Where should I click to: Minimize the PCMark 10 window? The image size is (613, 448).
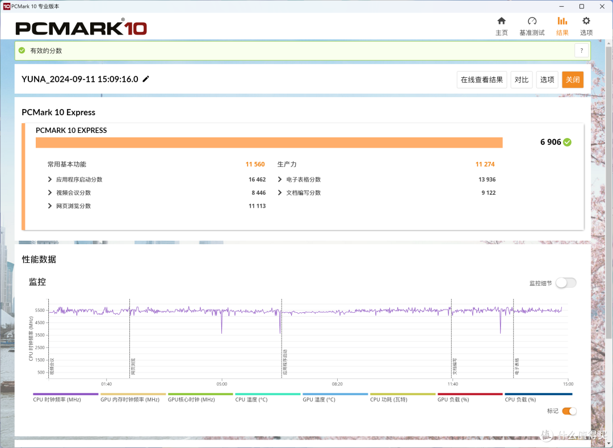point(561,6)
